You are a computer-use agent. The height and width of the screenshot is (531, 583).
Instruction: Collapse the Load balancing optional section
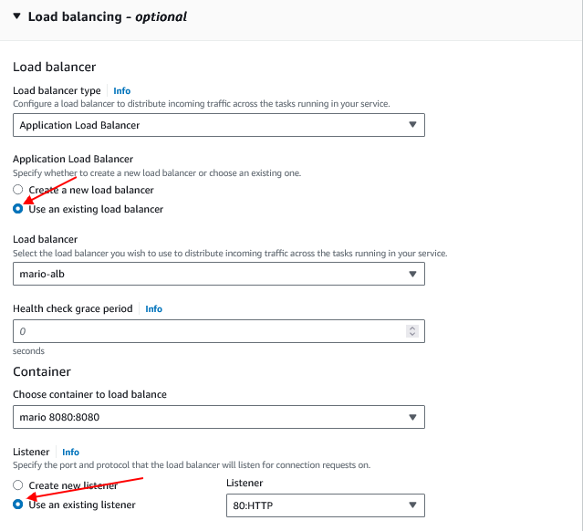pyautogui.click(x=16, y=16)
